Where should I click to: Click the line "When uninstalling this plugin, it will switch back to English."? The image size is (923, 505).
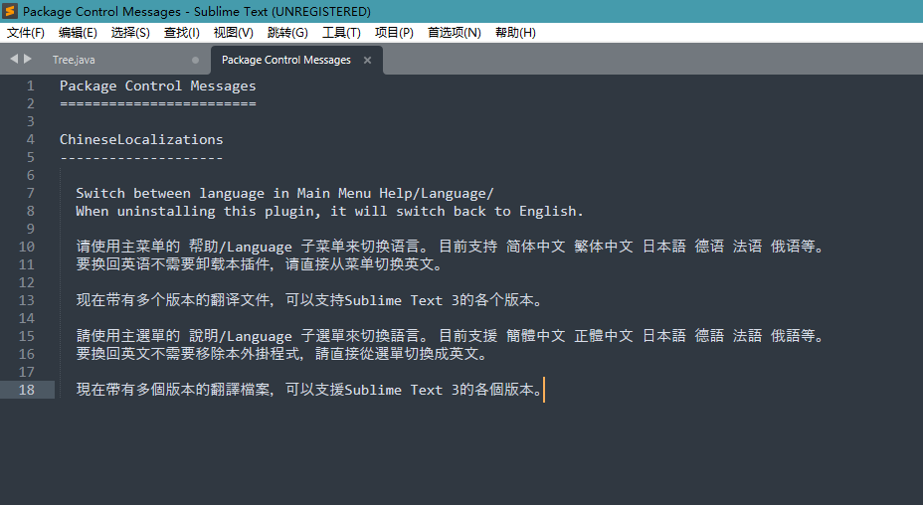pyautogui.click(x=329, y=212)
